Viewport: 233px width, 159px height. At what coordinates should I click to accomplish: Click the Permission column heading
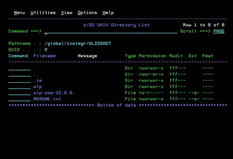[x=152, y=56]
